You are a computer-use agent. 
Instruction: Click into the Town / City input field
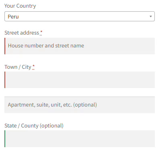[x=80, y=80]
